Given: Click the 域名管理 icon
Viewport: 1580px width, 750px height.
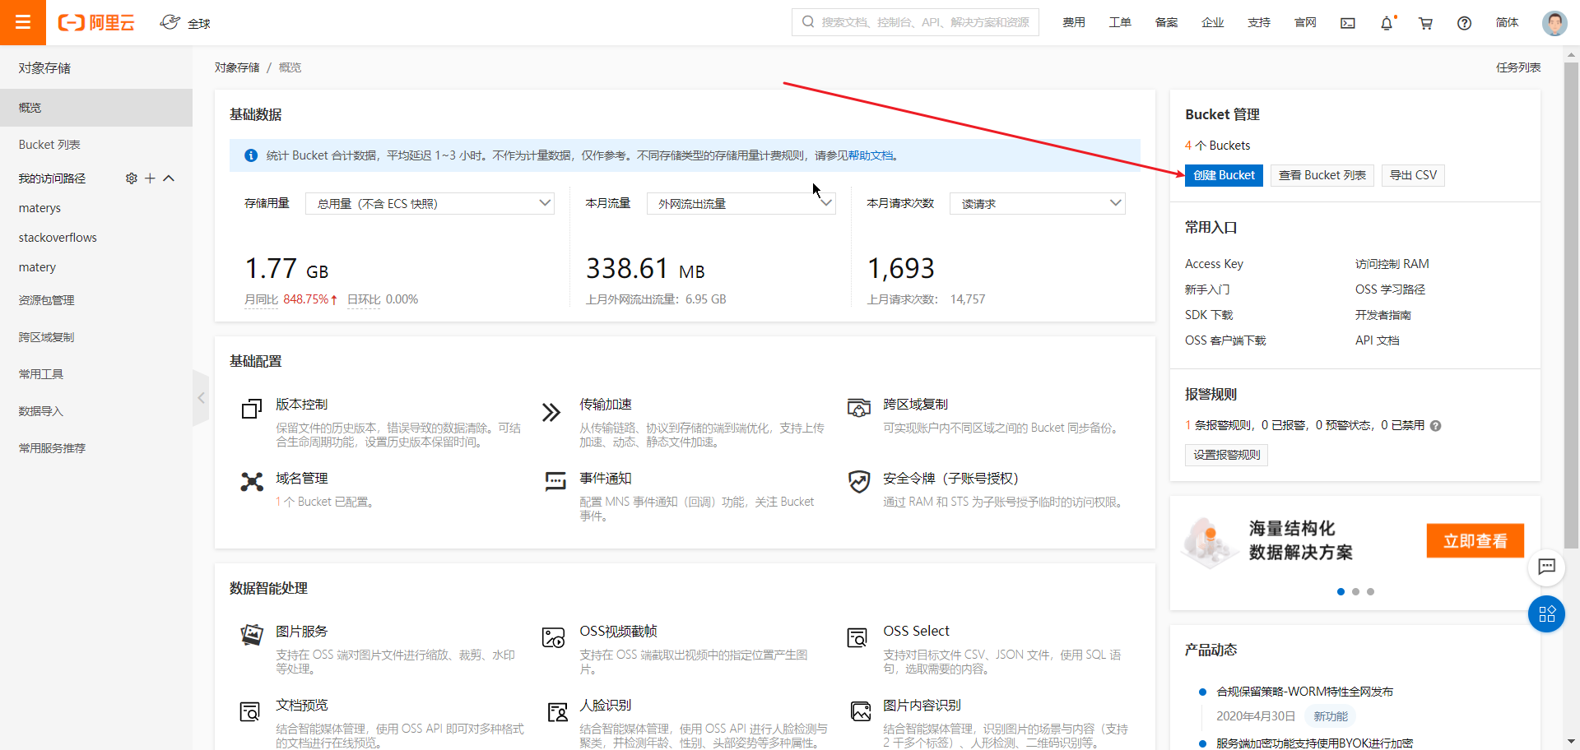Looking at the screenshot, I should (252, 482).
